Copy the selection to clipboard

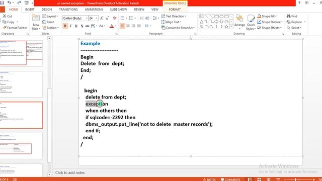9,22
